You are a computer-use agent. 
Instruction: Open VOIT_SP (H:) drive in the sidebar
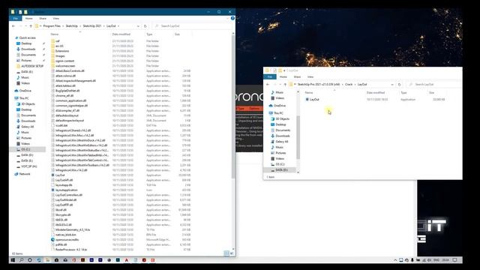pos(28,166)
